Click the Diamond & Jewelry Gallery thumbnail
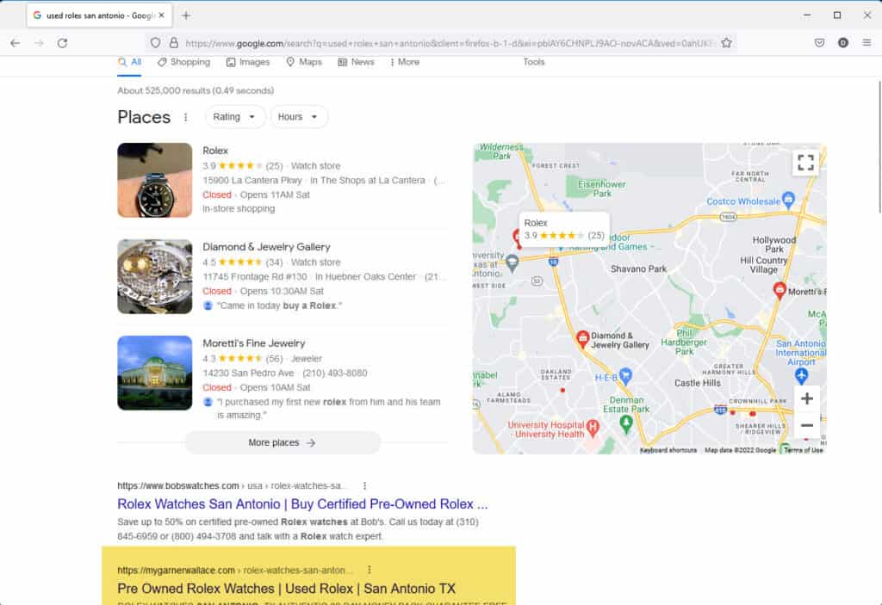The height and width of the screenshot is (605, 882). [x=155, y=276]
